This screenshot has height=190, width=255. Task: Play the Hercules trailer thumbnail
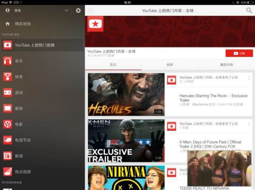126,94
